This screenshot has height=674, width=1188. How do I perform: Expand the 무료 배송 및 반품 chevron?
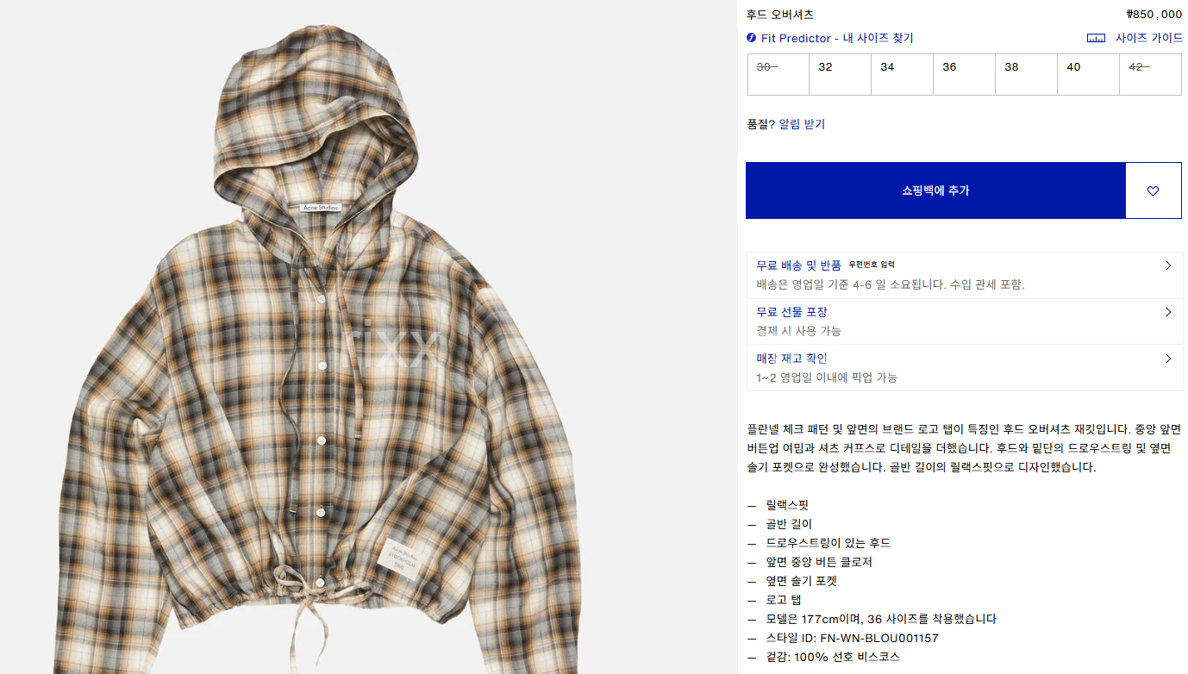(x=1168, y=265)
